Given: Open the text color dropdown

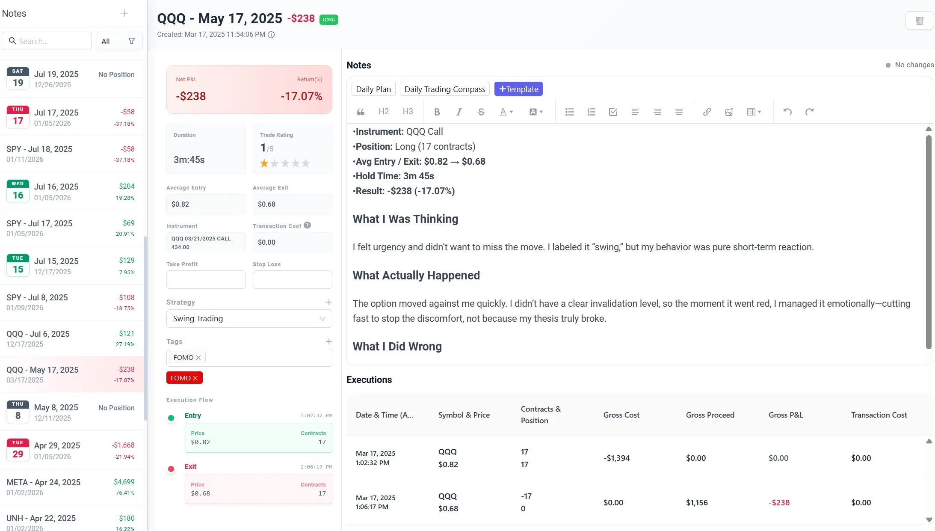Looking at the screenshot, I should coord(507,112).
